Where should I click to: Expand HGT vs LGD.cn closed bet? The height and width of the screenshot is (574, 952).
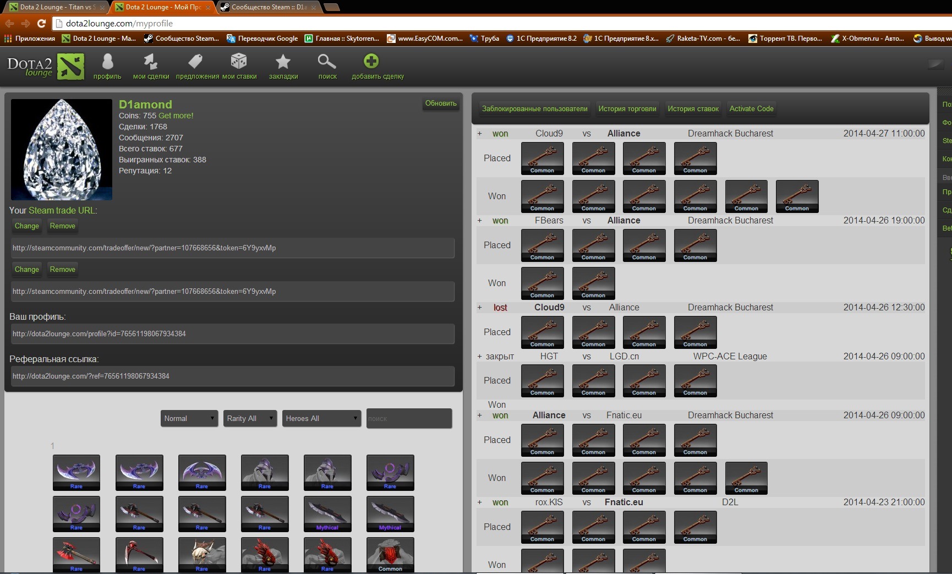click(x=479, y=357)
